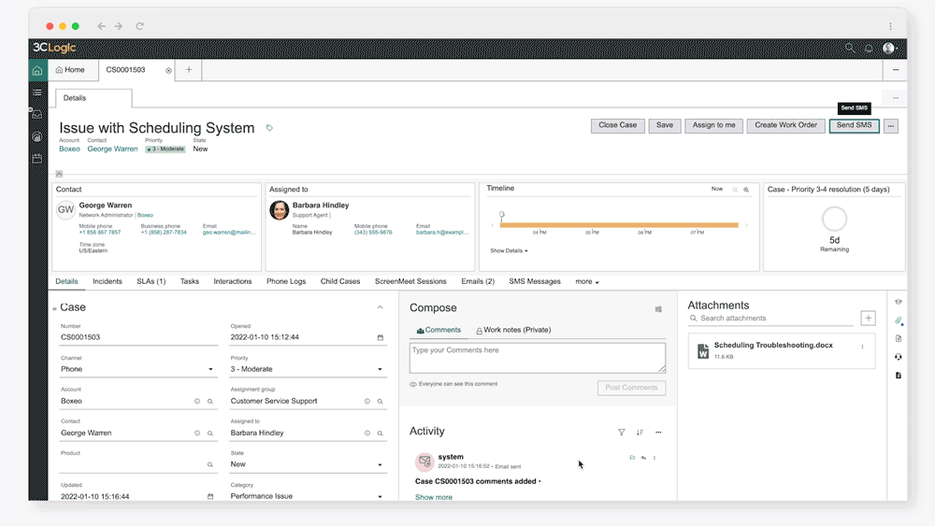View info for Contact George Warren field

197,434
